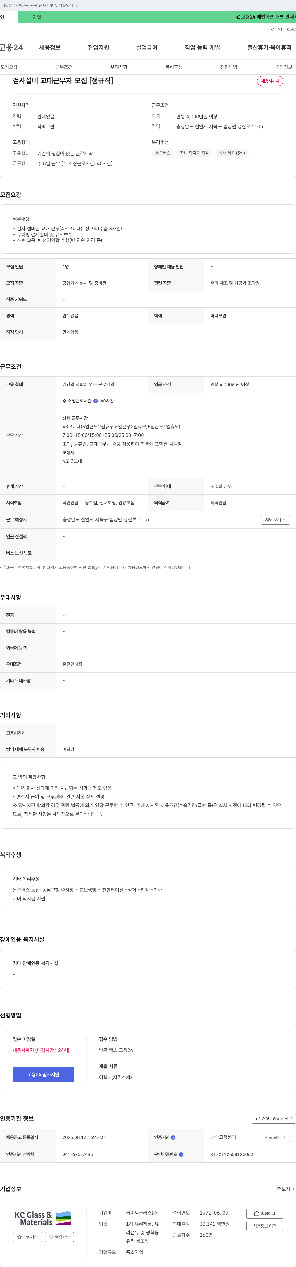
Task: Click the certification number K172112508120063
Action: (232, 1154)
